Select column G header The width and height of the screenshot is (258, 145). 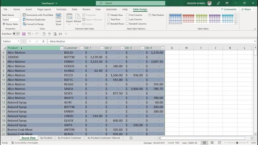172,48
